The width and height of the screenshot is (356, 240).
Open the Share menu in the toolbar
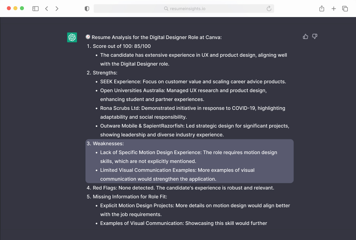[x=322, y=9]
